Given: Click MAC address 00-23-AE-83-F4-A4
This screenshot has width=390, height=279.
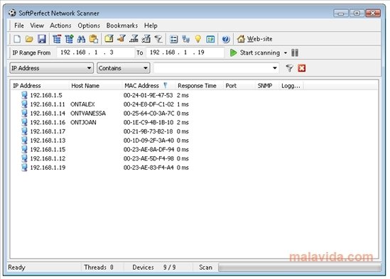Looking at the screenshot, I should (148, 168).
